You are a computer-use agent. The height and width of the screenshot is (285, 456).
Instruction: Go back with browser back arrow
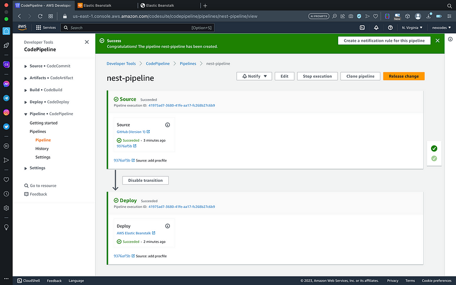point(19,16)
